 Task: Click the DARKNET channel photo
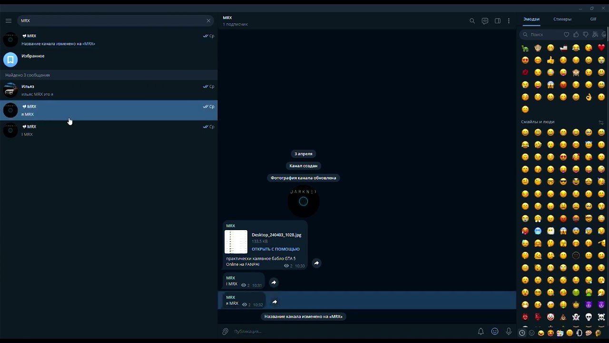pos(304,202)
